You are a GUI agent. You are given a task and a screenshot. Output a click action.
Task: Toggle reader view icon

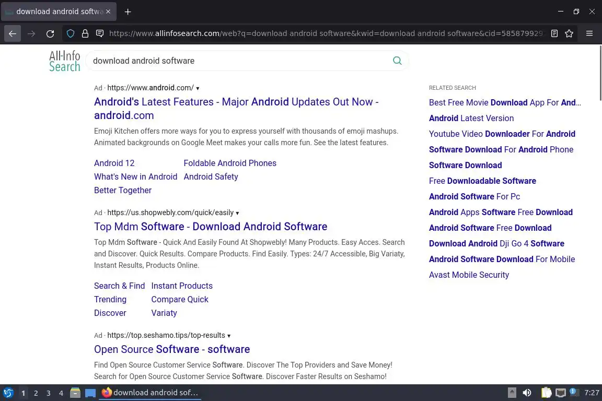coord(554,34)
